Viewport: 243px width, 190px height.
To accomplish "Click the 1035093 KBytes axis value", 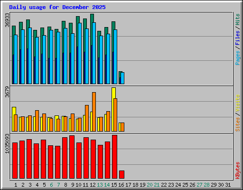I will click(7, 143).
